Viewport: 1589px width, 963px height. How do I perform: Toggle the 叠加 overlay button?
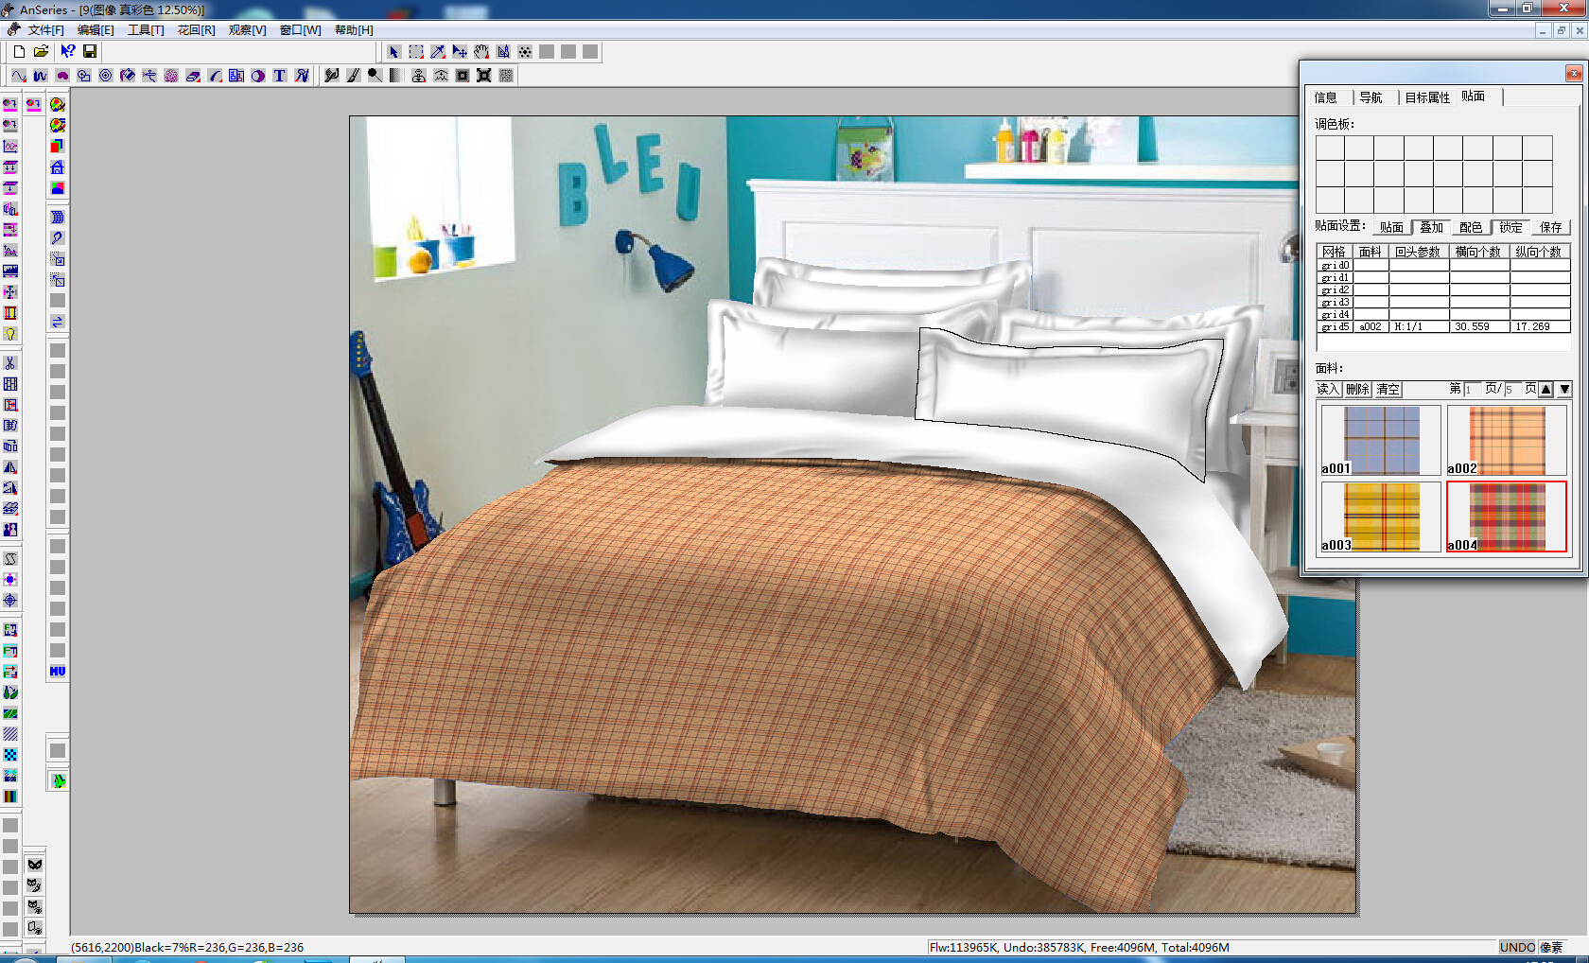[1431, 227]
